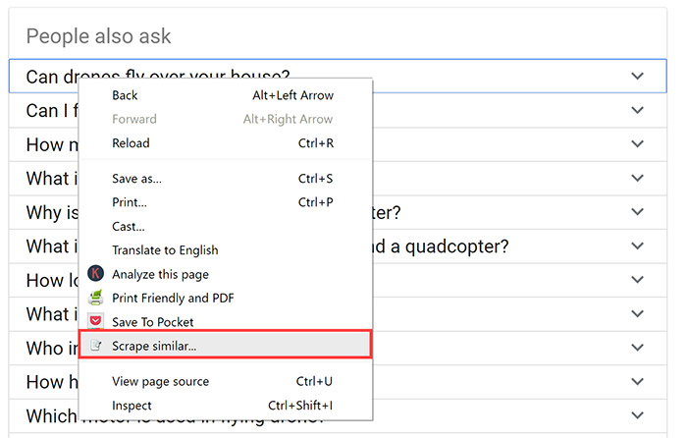This screenshot has width=687, height=438.
Task: Select the 'Save as...' menu entry
Action: coord(136,179)
